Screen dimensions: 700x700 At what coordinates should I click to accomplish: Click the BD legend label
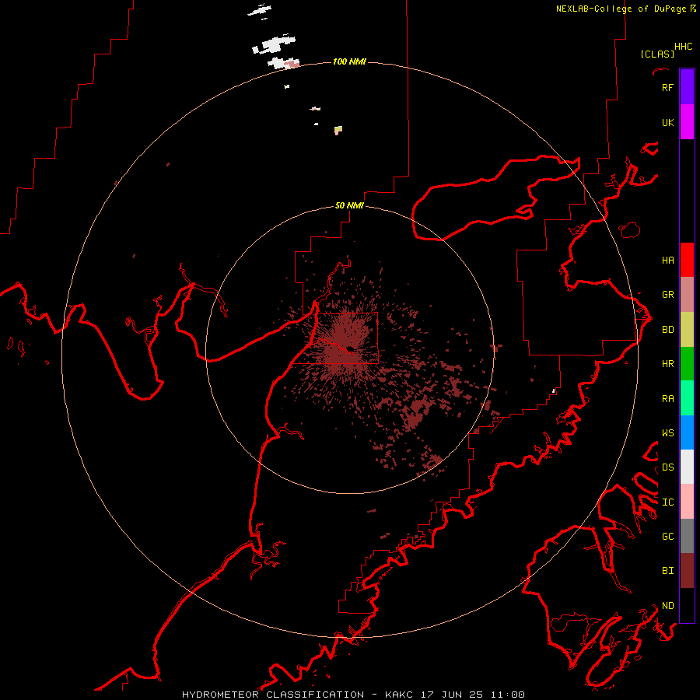[667, 330]
